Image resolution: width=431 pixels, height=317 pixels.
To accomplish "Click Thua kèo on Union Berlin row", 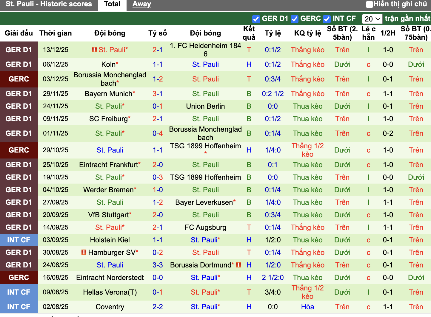I will 308,106.
